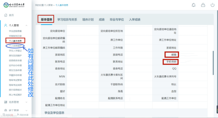Click the 咨询 link at bottom
Screen dimensions: 218x118
pos(9,115)
